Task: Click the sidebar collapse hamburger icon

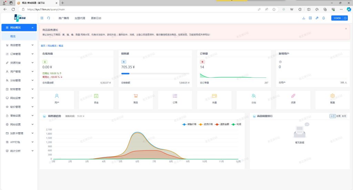Action: click(42, 18)
